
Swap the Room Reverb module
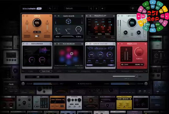pyautogui.click(x=59, y=16)
